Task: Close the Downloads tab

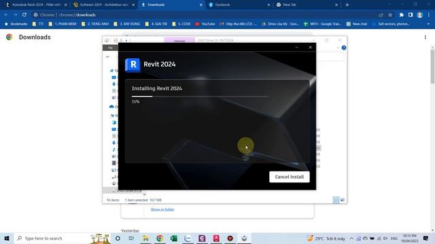Action: pyautogui.click(x=201, y=5)
